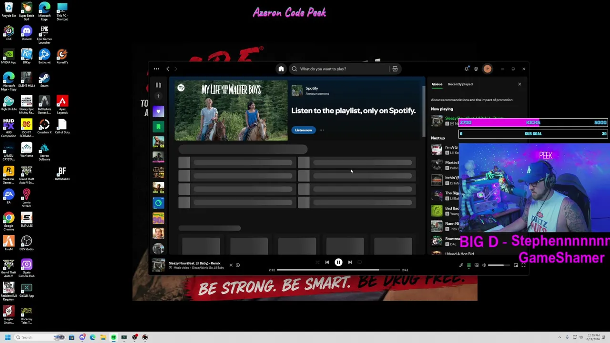Select the Battlefield 6 desktop icon
Screen dimensions: 610x343
click(x=62, y=173)
